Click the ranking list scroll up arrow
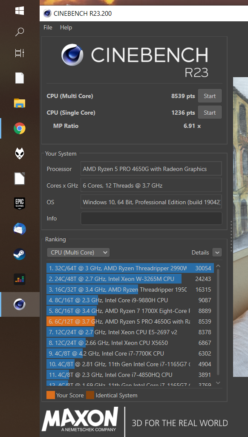This screenshot has width=248, height=437. [218, 266]
